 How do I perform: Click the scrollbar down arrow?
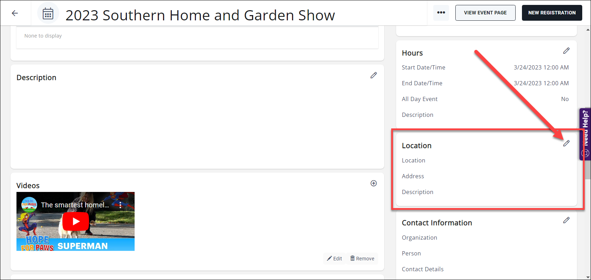pyautogui.click(x=588, y=277)
